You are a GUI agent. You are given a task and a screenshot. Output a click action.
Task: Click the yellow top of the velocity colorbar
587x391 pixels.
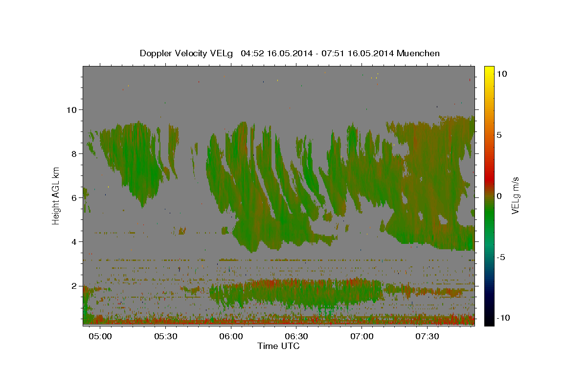click(489, 71)
